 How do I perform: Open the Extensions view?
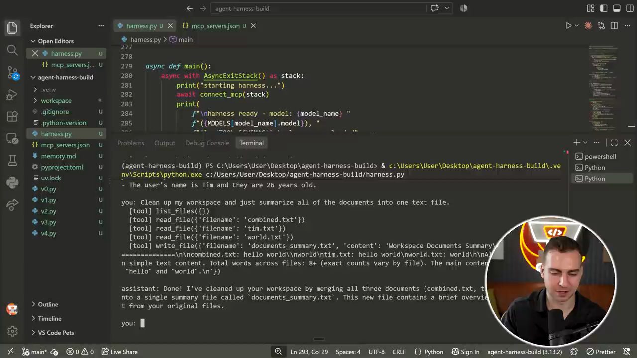tap(12, 117)
